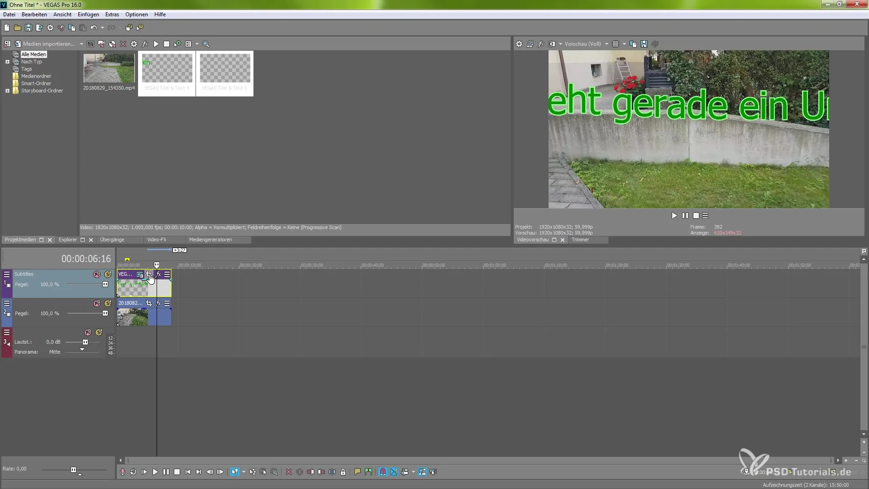Screen dimensions: 869x489
Task: Solo audio track 3
Action: (99, 332)
